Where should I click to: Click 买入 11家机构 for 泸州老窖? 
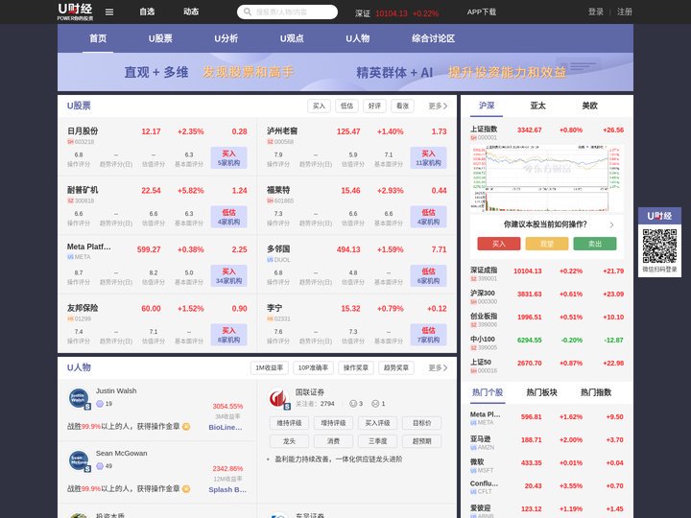pos(428,158)
